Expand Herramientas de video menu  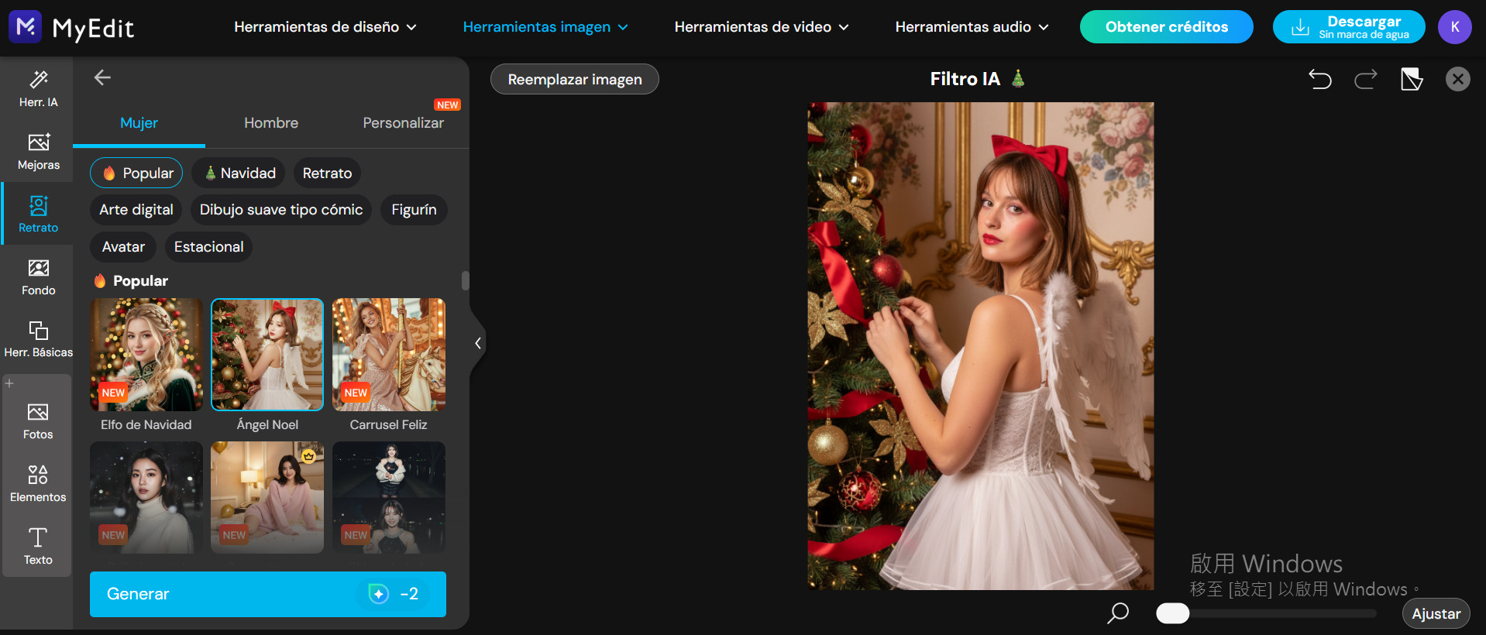coord(762,27)
